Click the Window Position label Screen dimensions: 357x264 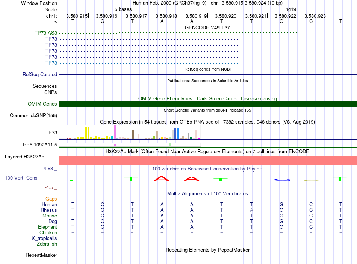39,3
